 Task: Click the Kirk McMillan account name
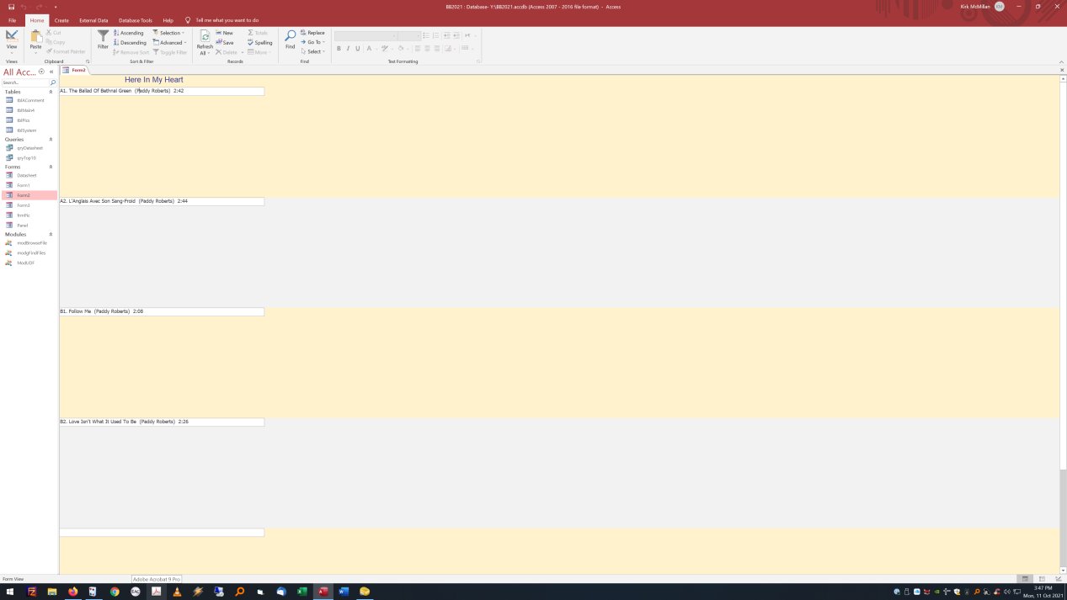point(975,7)
